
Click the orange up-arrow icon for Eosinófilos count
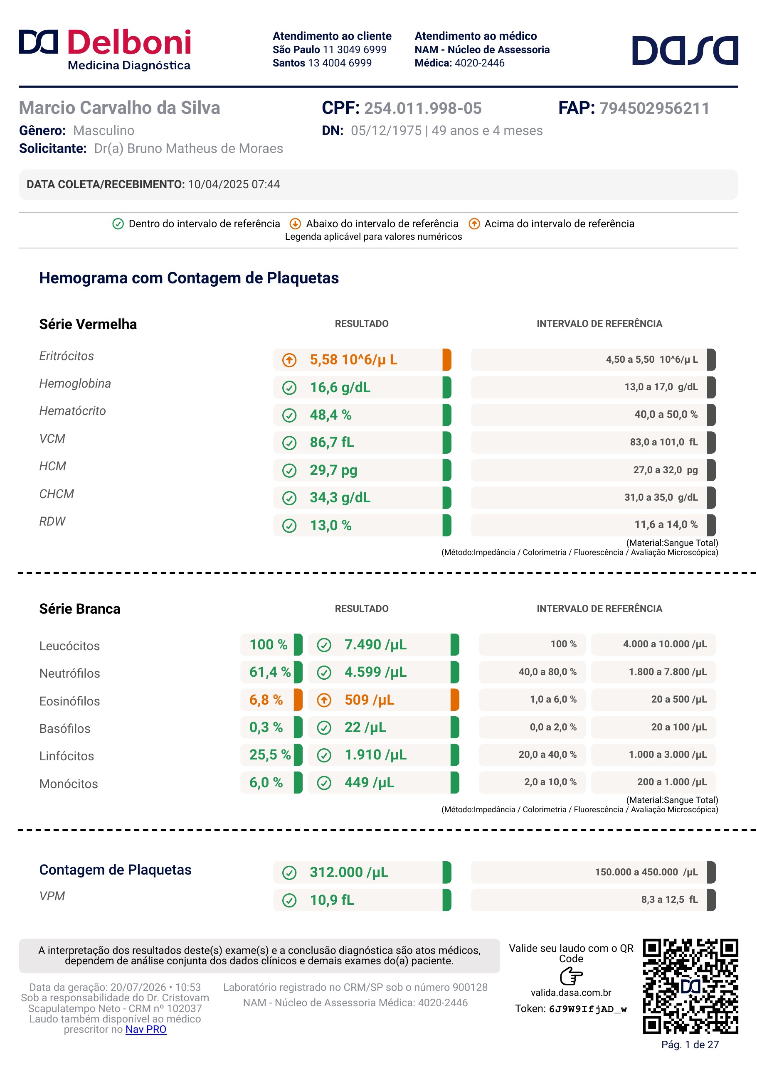pyautogui.click(x=324, y=700)
